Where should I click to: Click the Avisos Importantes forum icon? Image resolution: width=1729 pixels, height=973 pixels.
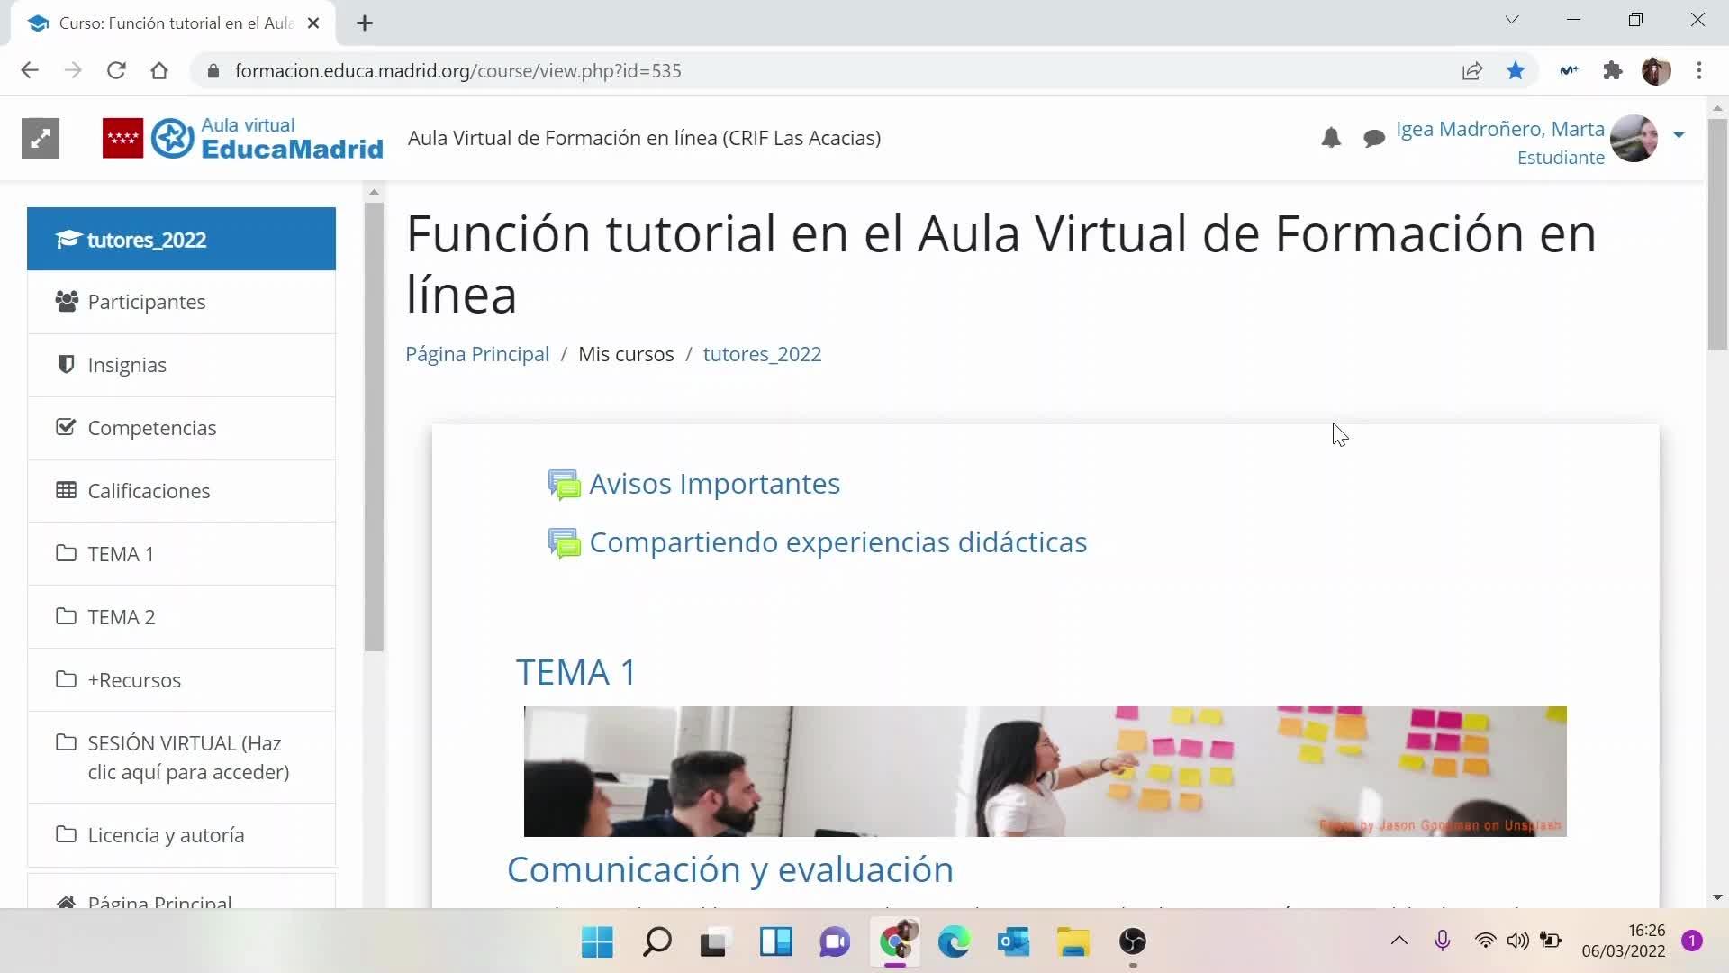pyautogui.click(x=565, y=485)
